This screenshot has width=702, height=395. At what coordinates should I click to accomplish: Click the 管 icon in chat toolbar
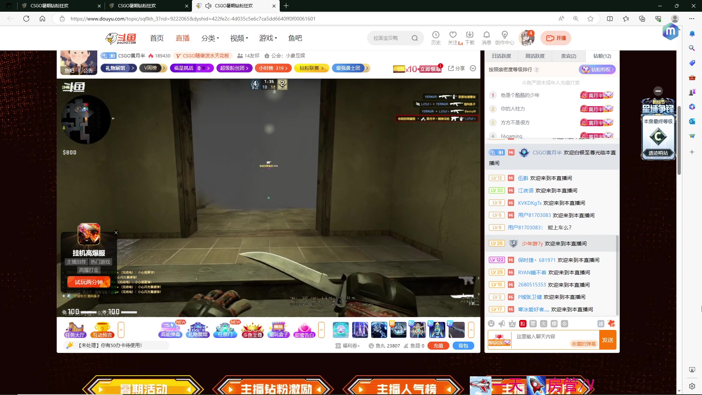pos(533,324)
